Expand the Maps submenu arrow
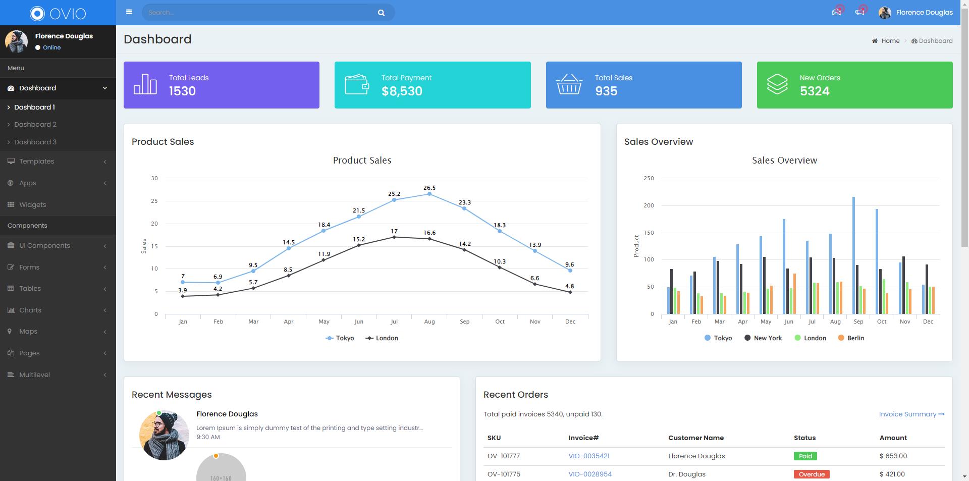 coord(105,332)
